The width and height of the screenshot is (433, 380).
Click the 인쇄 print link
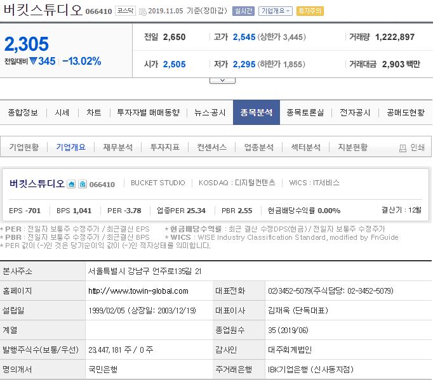[x=417, y=147]
